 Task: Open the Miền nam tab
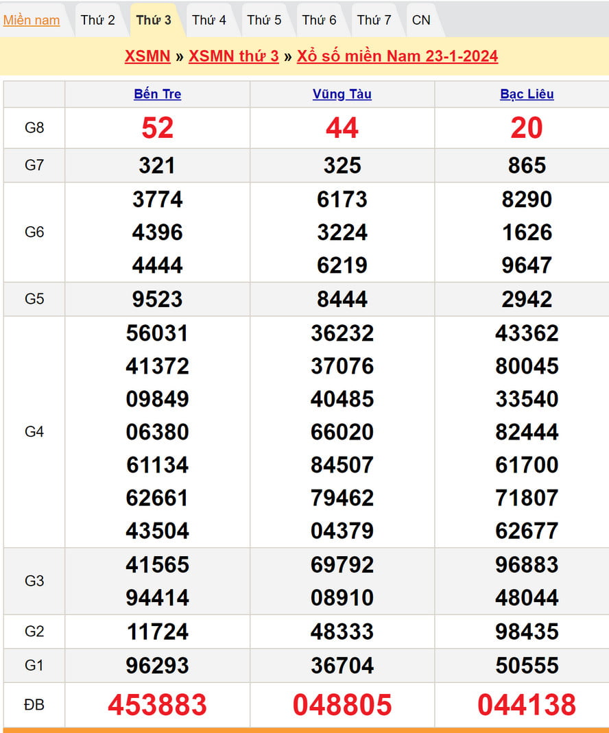[32, 20]
